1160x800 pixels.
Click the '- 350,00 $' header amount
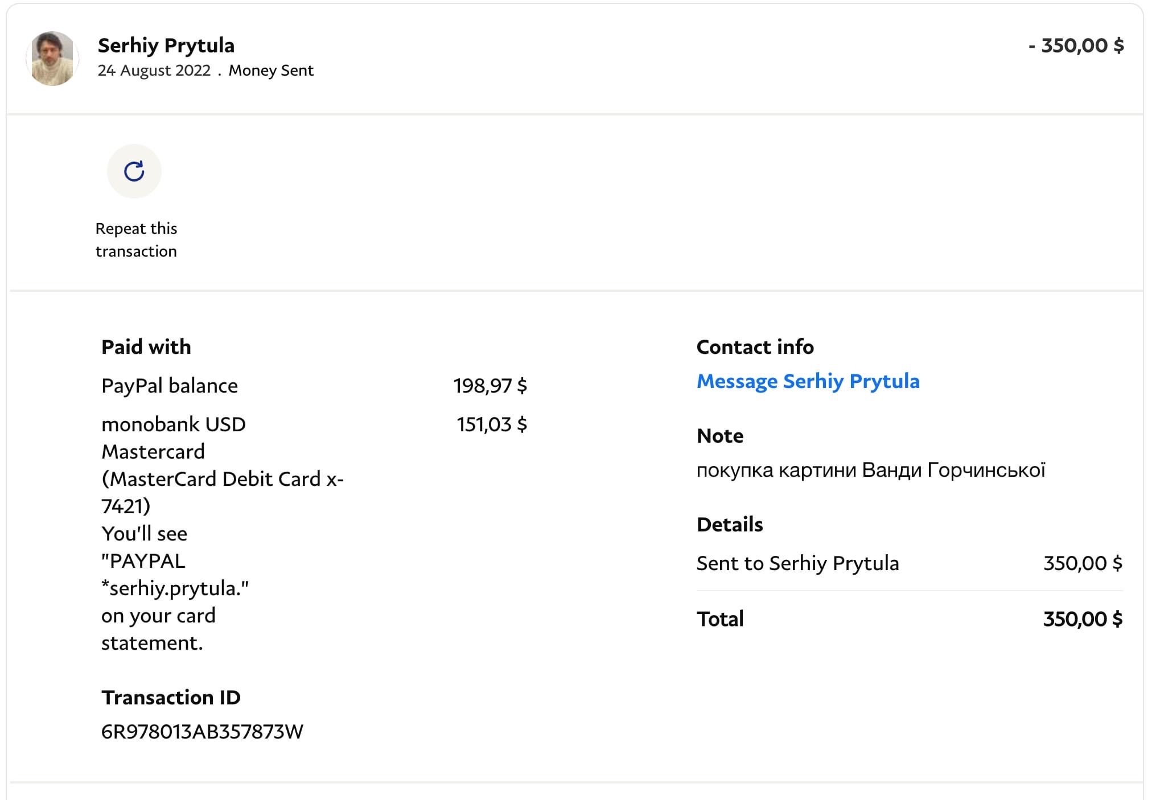pos(1076,46)
